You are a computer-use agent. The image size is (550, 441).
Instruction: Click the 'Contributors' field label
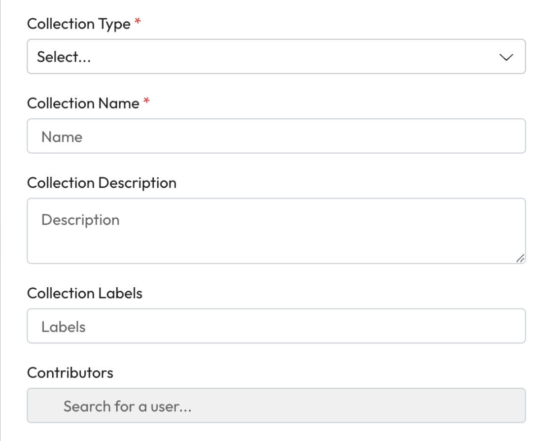coord(70,373)
